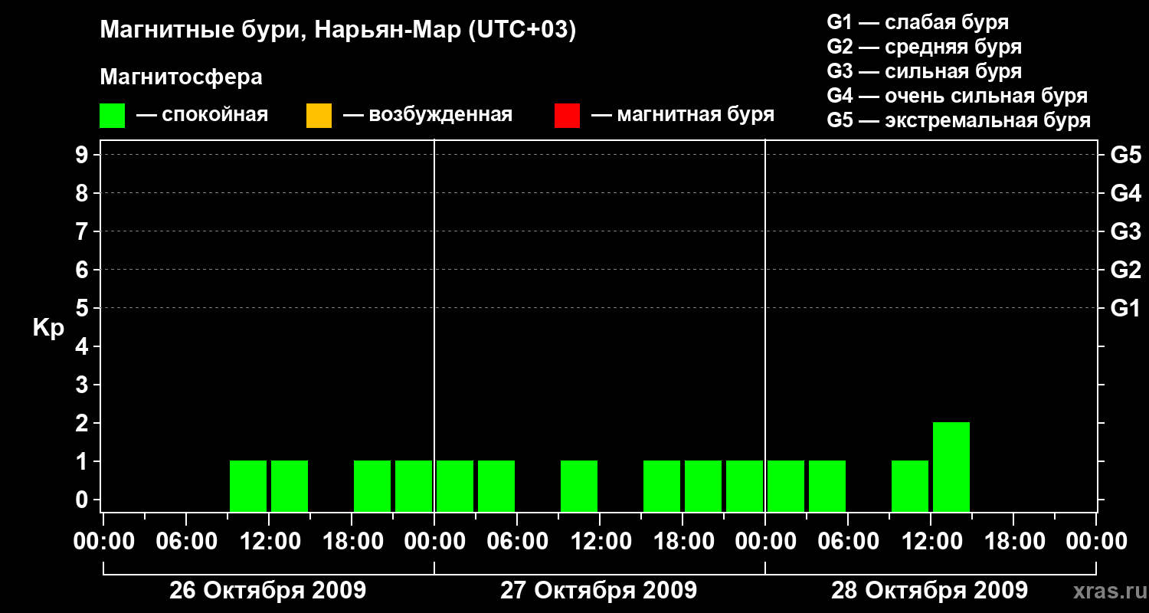Click the '12:00' time label above 26 Октября

[269, 542]
